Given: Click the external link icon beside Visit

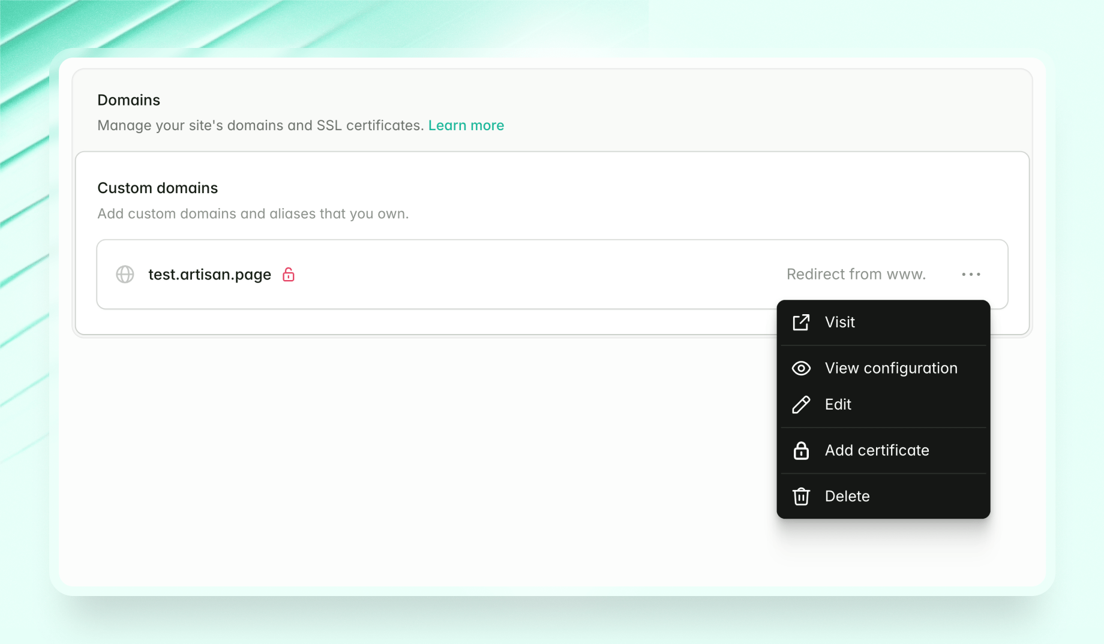Looking at the screenshot, I should (801, 323).
